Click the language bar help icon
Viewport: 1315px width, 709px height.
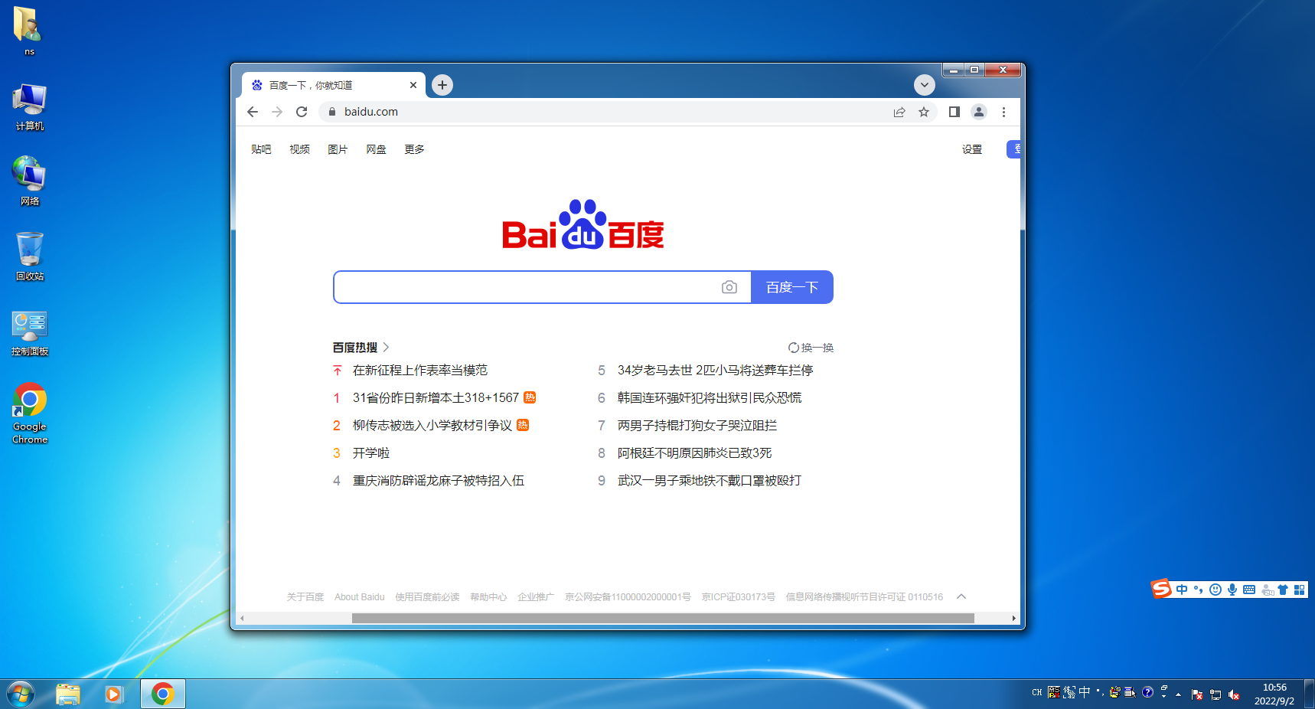click(x=1147, y=692)
